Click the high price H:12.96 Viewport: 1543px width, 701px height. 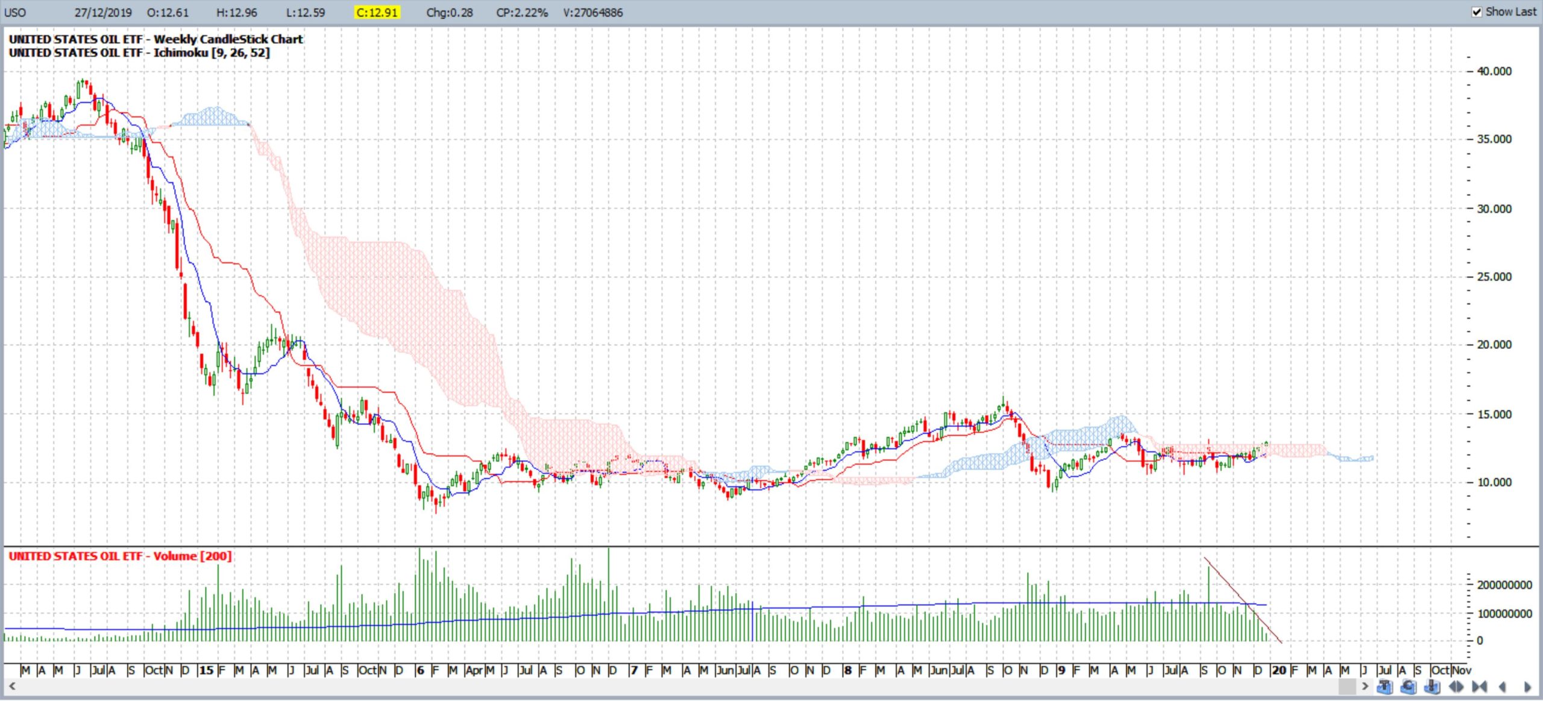point(237,13)
